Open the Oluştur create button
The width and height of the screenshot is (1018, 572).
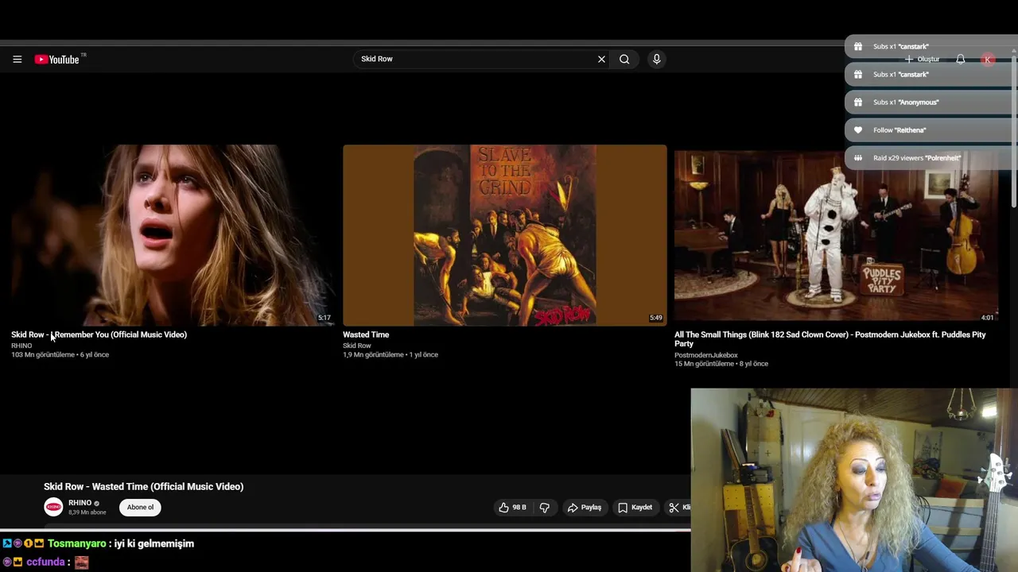tap(922, 59)
